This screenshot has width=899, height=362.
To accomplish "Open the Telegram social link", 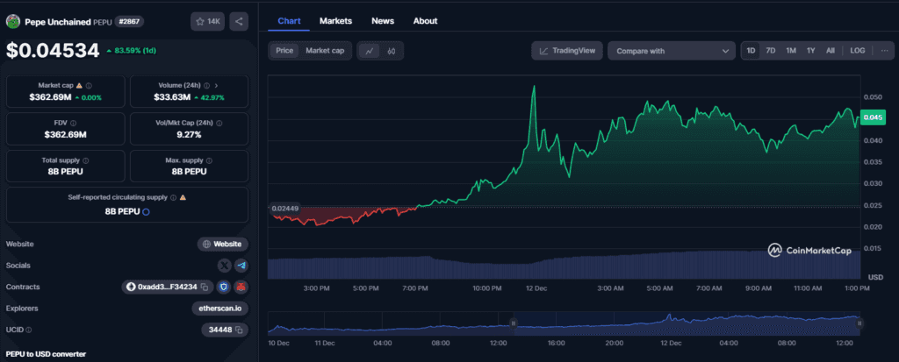I will [x=241, y=266].
